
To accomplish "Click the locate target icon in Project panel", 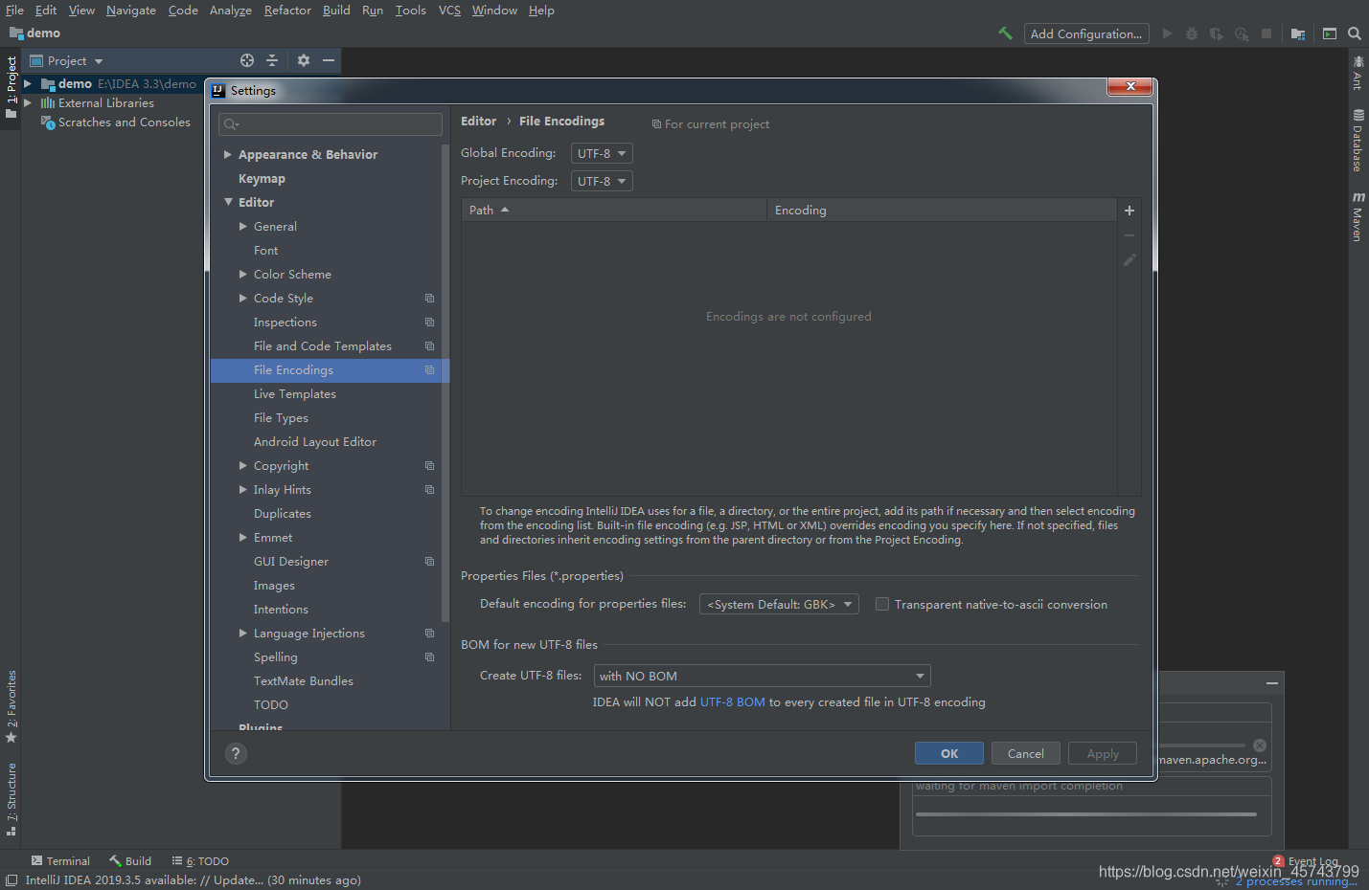I will tap(247, 60).
